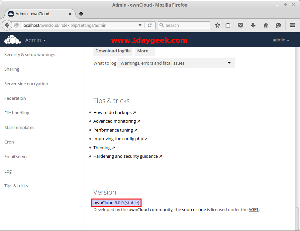
Task: Open the Theming link
Action: pyautogui.click(x=104, y=147)
